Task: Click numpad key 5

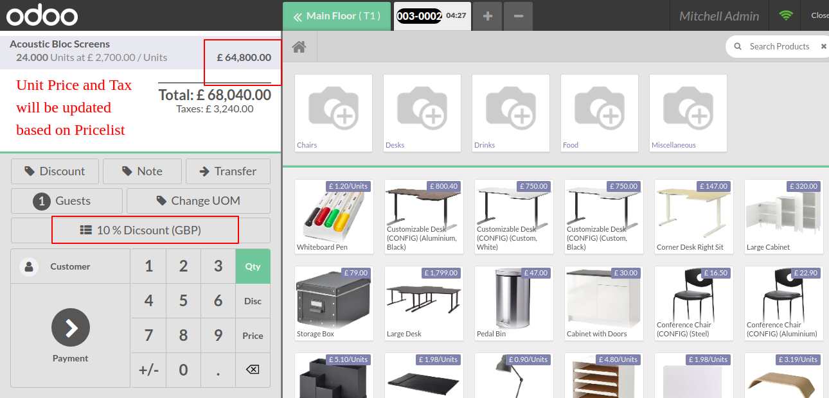Action: pos(183,300)
